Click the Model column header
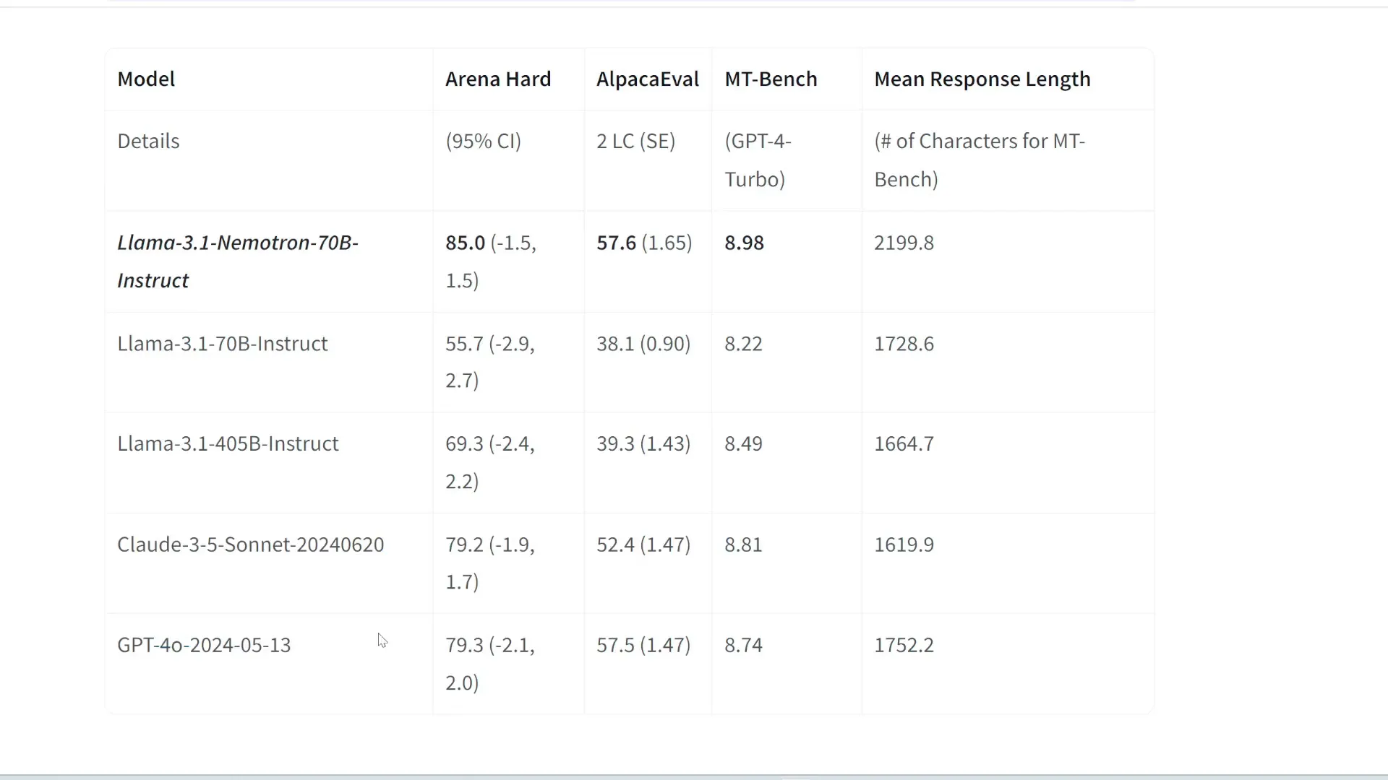Viewport: 1388px width, 780px height. [x=146, y=79]
